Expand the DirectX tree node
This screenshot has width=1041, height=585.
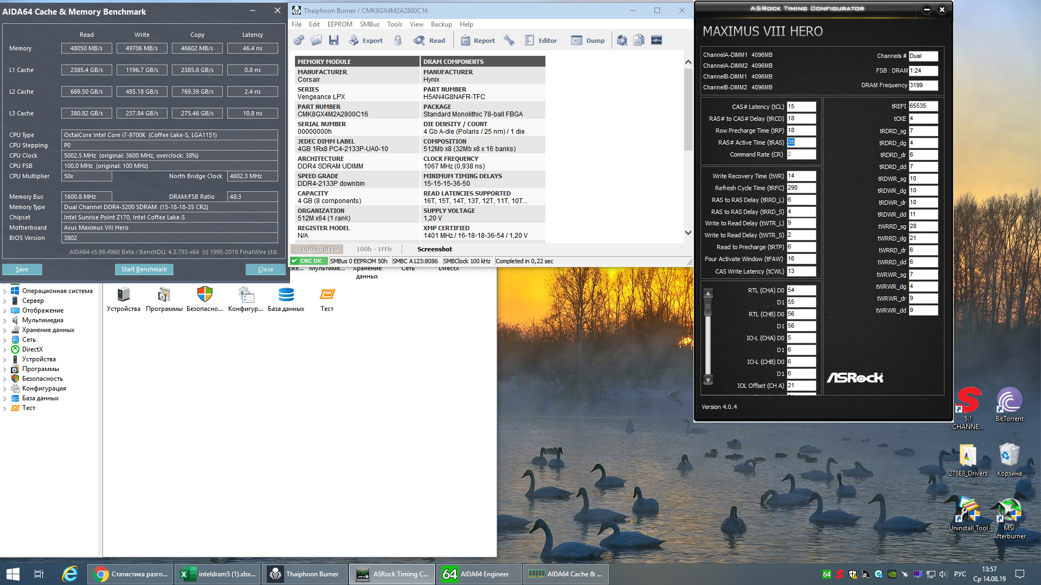5,349
